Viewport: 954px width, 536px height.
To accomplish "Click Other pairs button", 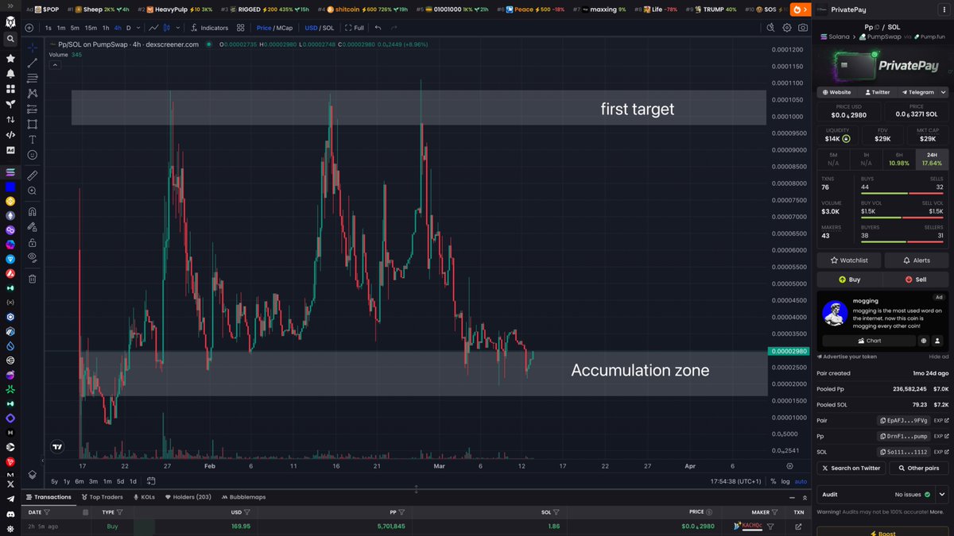I will [918, 468].
